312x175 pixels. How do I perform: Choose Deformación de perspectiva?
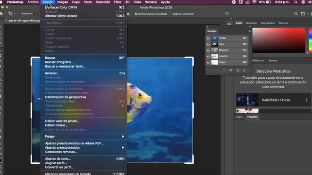(83, 97)
